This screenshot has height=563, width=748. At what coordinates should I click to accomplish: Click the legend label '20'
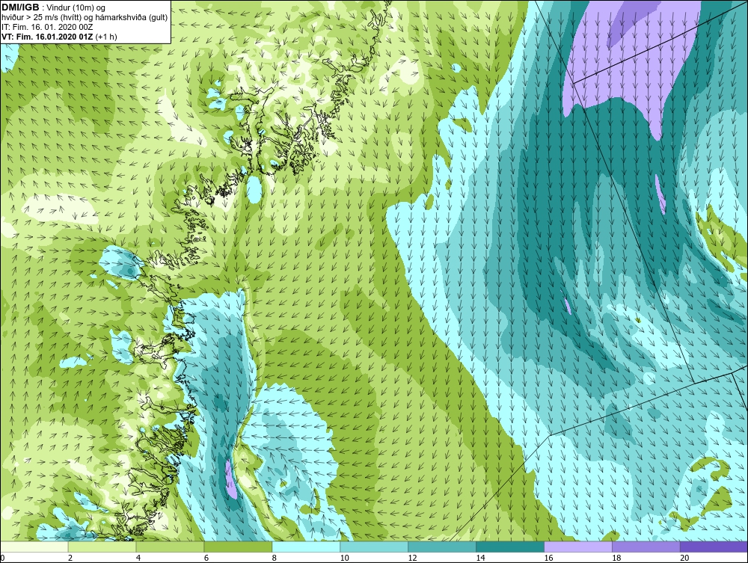tap(684, 558)
